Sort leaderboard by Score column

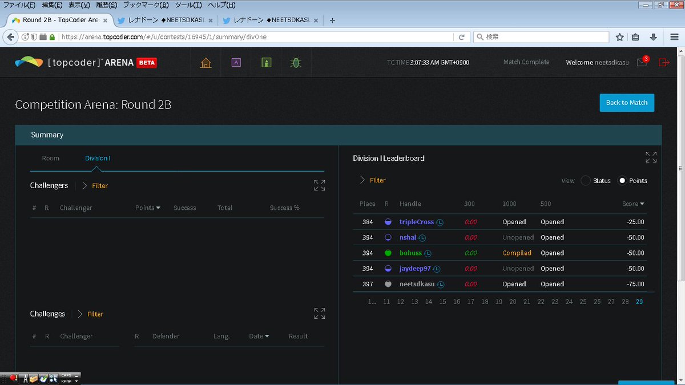633,204
